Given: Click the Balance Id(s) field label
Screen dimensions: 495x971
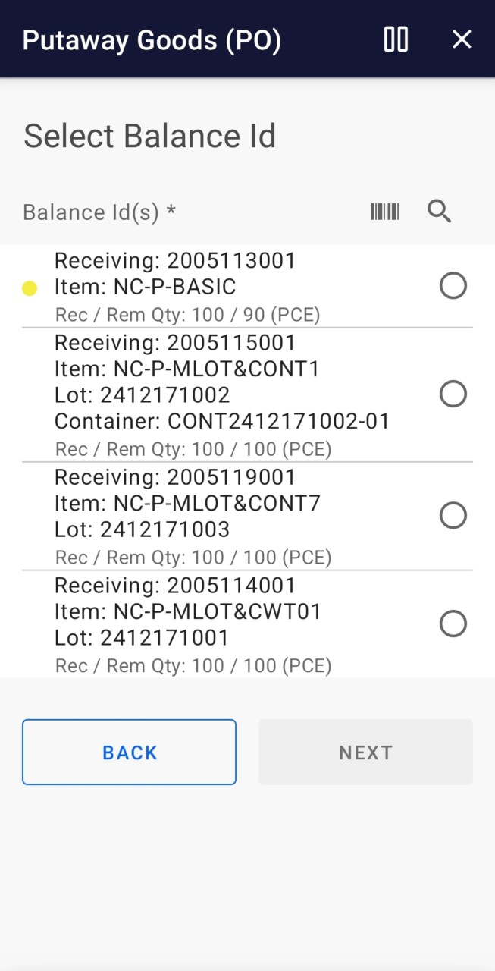Looking at the screenshot, I should 99,212.
